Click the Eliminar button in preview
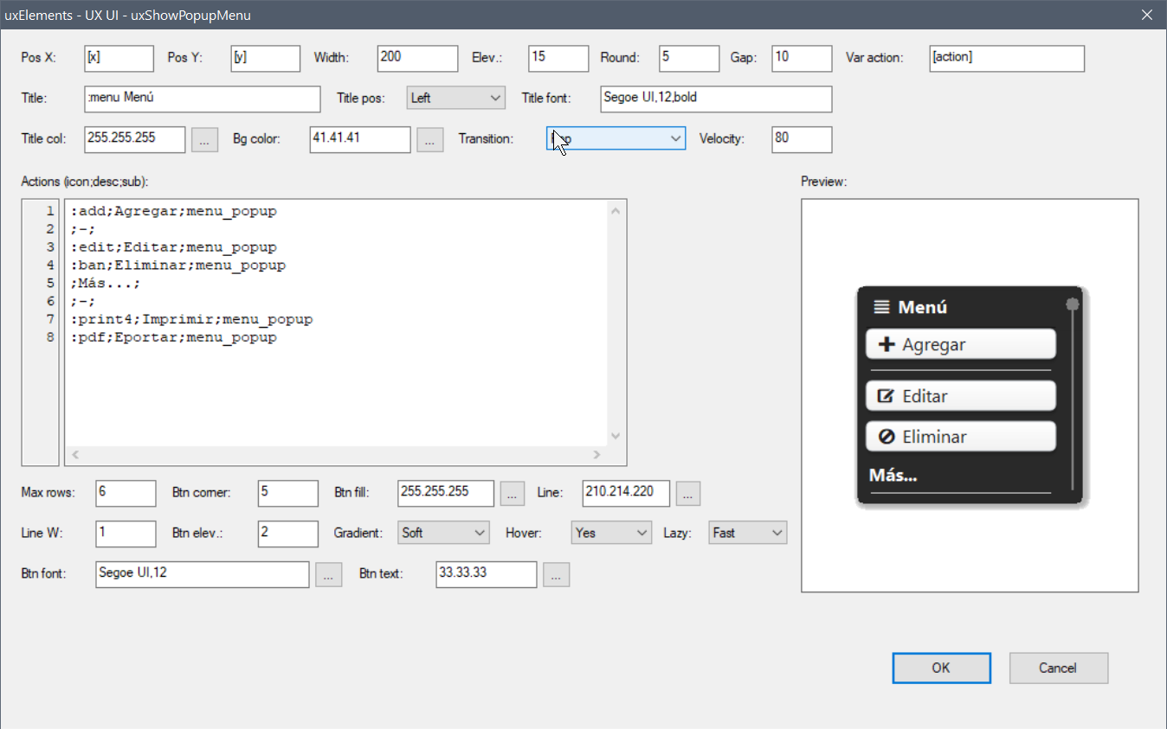This screenshot has width=1167, height=729. pos(961,437)
